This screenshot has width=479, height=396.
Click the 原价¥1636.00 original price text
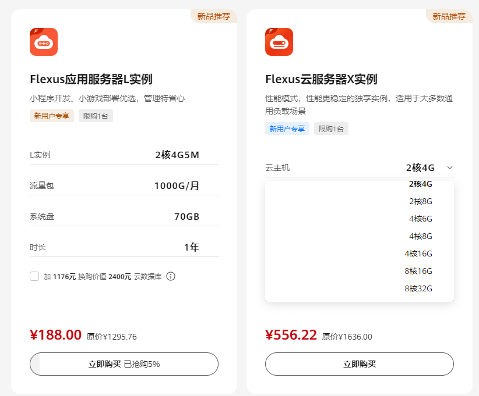[x=347, y=337]
